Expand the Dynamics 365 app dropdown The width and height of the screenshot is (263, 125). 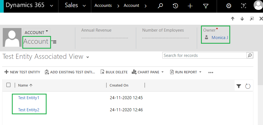pos(52,6)
